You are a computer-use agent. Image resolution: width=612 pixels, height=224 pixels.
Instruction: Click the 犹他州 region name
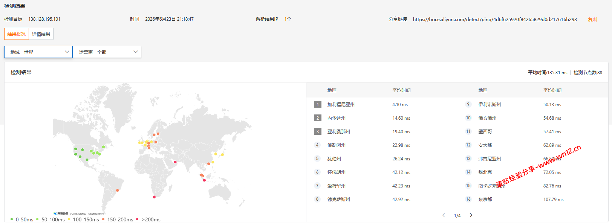pos(334,159)
